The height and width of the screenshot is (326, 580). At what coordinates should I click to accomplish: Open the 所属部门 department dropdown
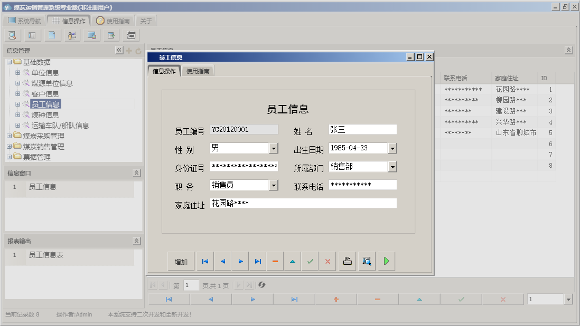[x=392, y=166]
